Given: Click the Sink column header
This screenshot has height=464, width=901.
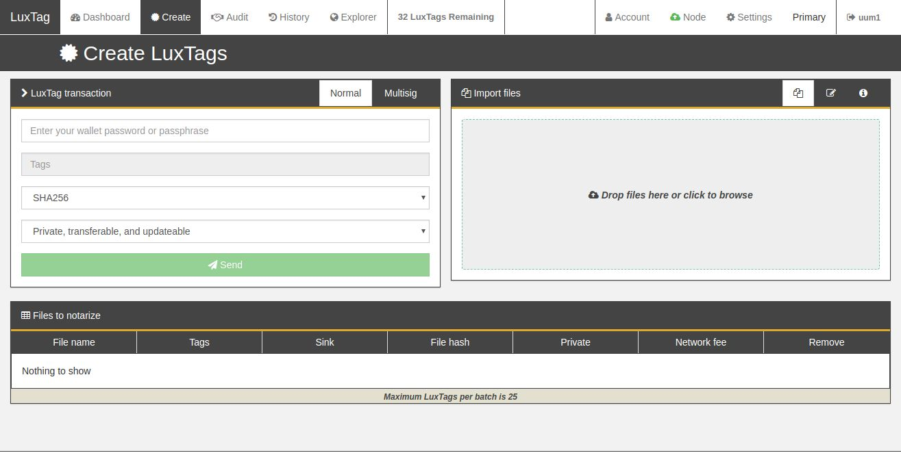Looking at the screenshot, I should (x=325, y=342).
